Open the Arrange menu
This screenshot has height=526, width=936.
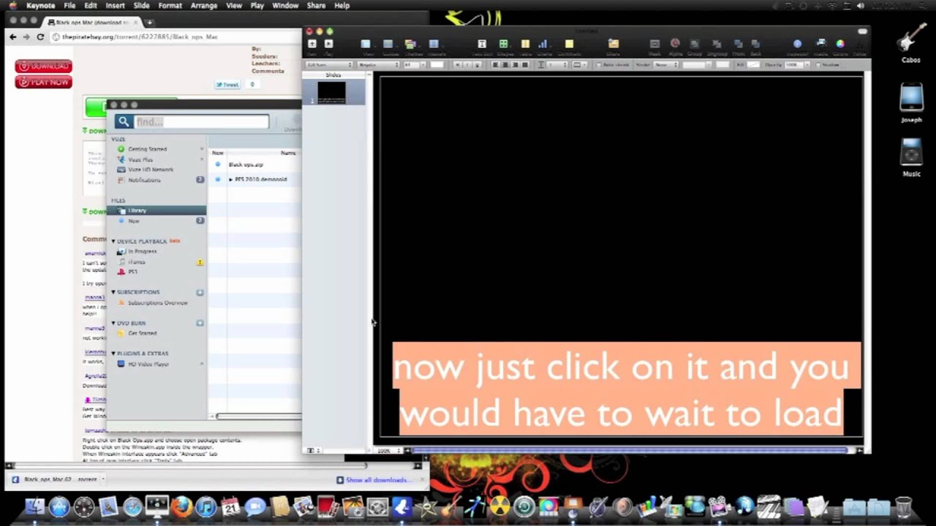click(203, 5)
